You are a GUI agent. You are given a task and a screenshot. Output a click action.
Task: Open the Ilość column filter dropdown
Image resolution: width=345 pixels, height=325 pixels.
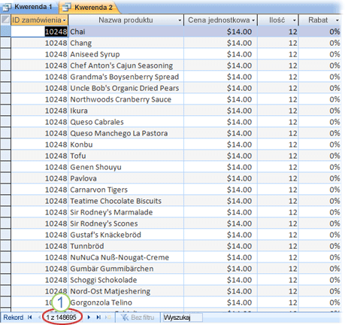(295, 20)
